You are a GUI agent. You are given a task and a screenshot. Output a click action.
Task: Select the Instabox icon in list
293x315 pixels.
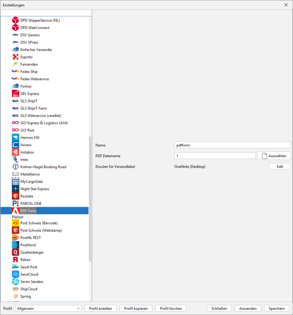pyautogui.click(x=15, y=152)
